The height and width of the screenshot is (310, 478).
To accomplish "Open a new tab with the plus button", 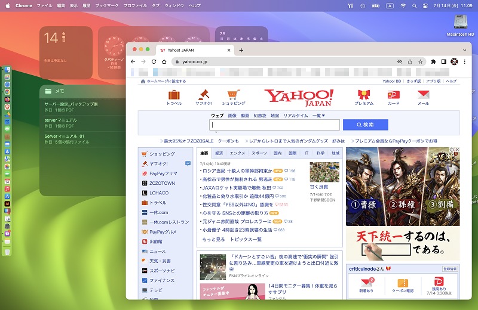I will pos(241,50).
